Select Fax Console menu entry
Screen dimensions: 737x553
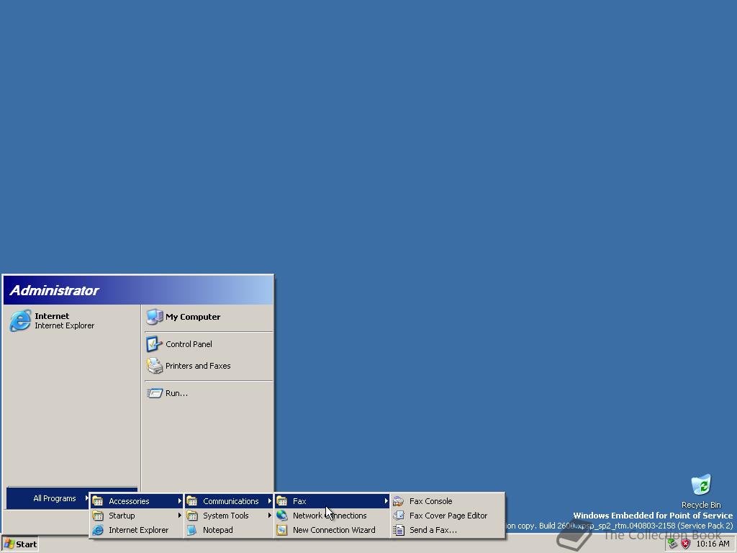(448, 501)
